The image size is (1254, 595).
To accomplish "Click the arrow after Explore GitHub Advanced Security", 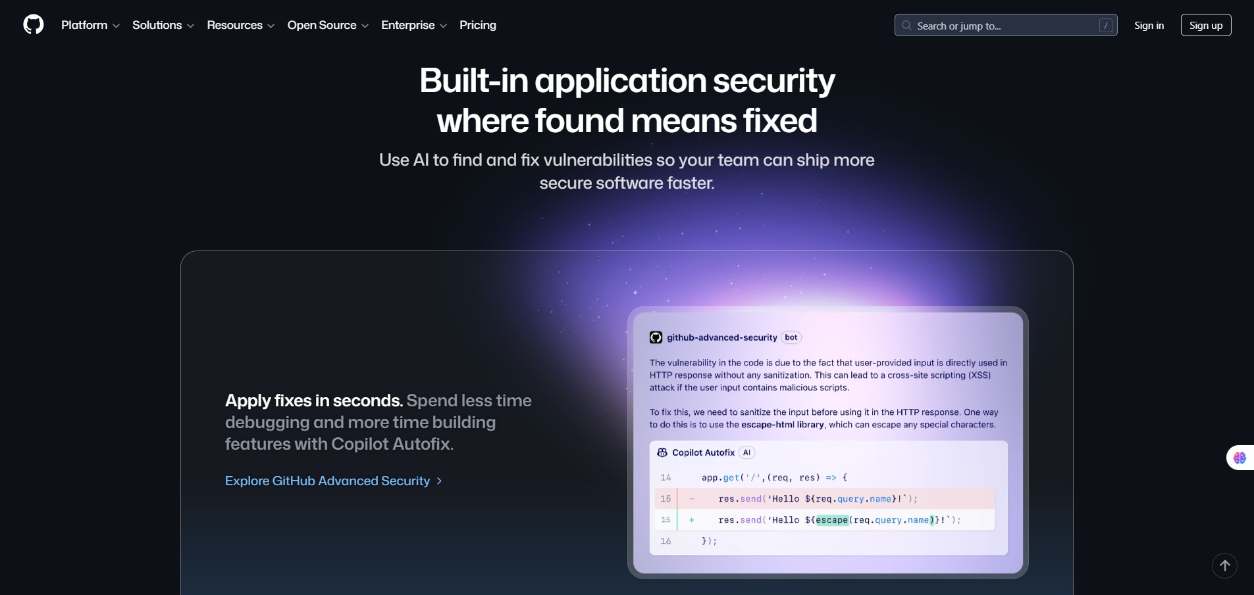I will [x=439, y=481].
